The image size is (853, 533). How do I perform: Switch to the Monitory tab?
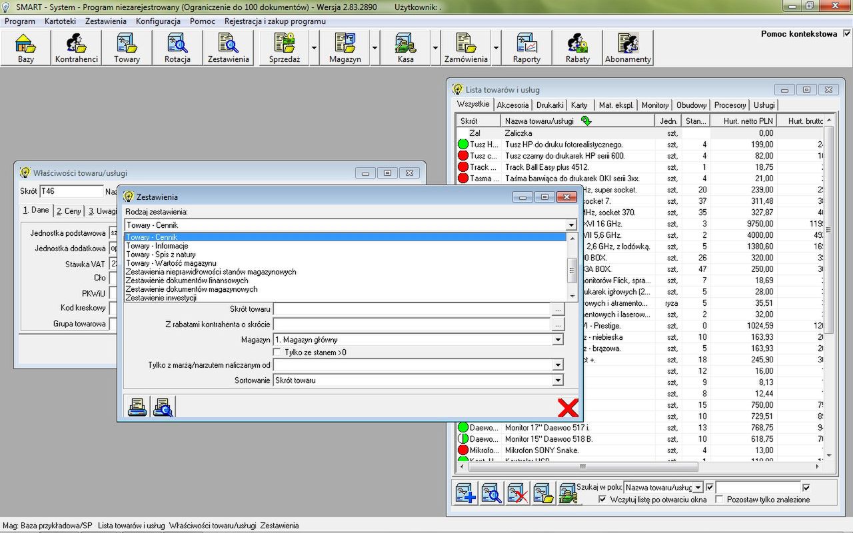point(655,105)
